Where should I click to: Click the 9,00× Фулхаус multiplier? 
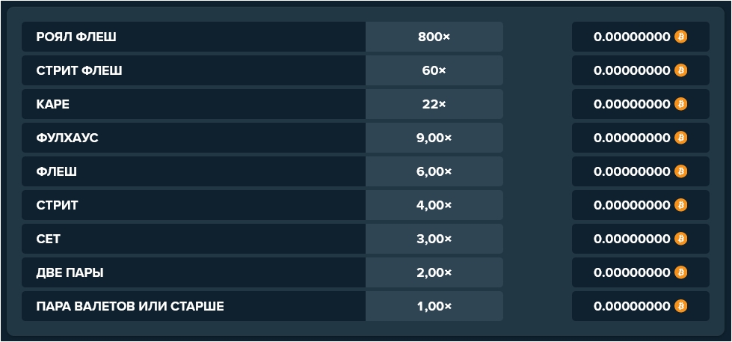pos(434,138)
